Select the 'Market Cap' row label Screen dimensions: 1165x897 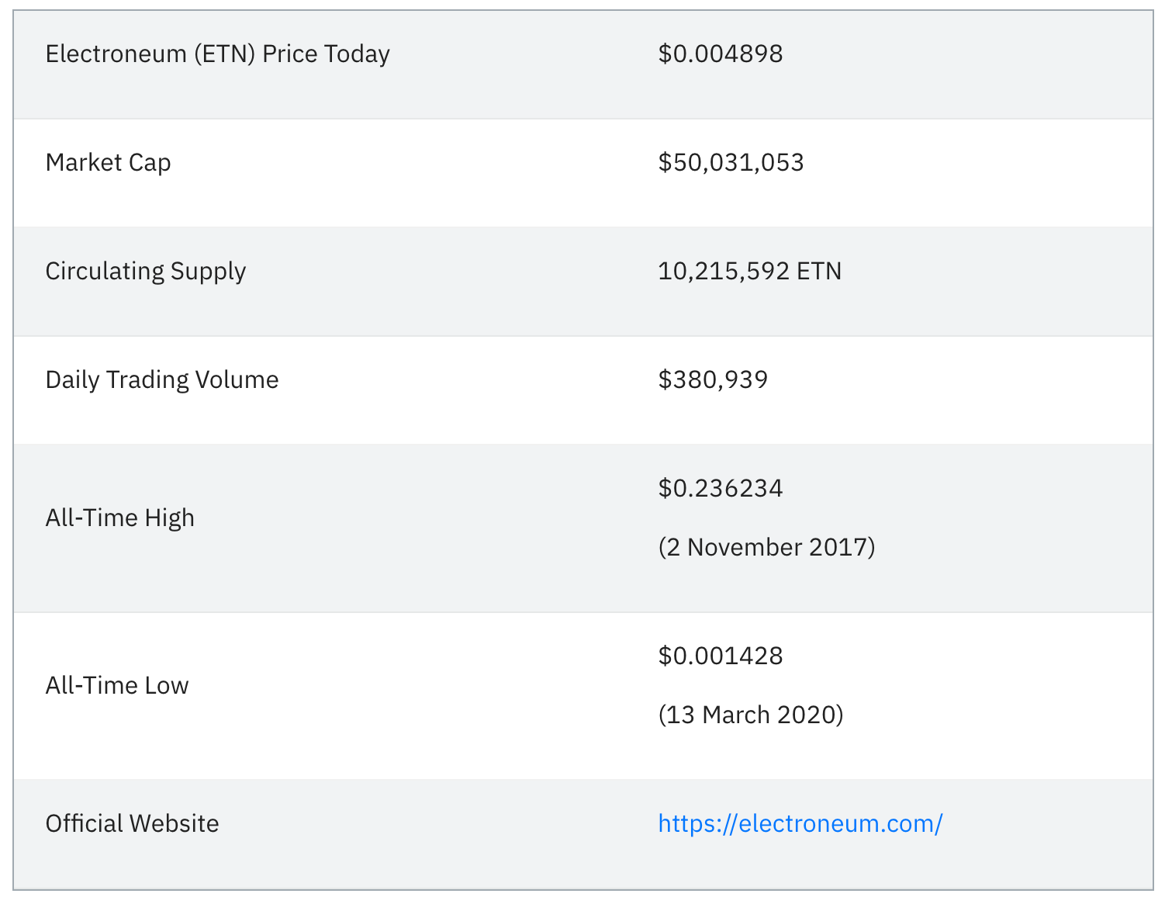(x=108, y=163)
